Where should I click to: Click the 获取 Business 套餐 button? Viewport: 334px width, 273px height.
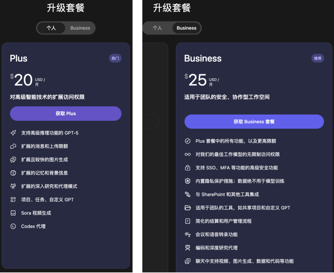click(254, 122)
